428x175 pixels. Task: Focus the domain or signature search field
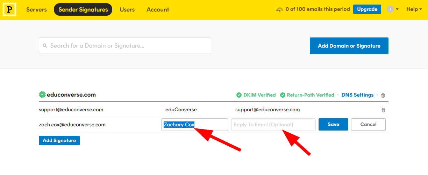pos(125,46)
